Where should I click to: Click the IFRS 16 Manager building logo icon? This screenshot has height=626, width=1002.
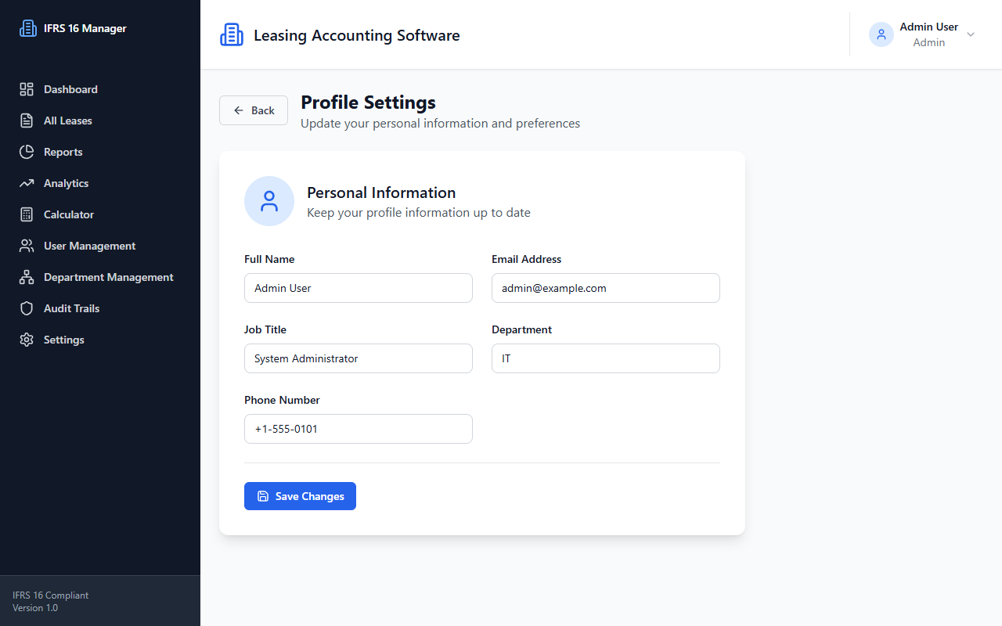pos(28,28)
